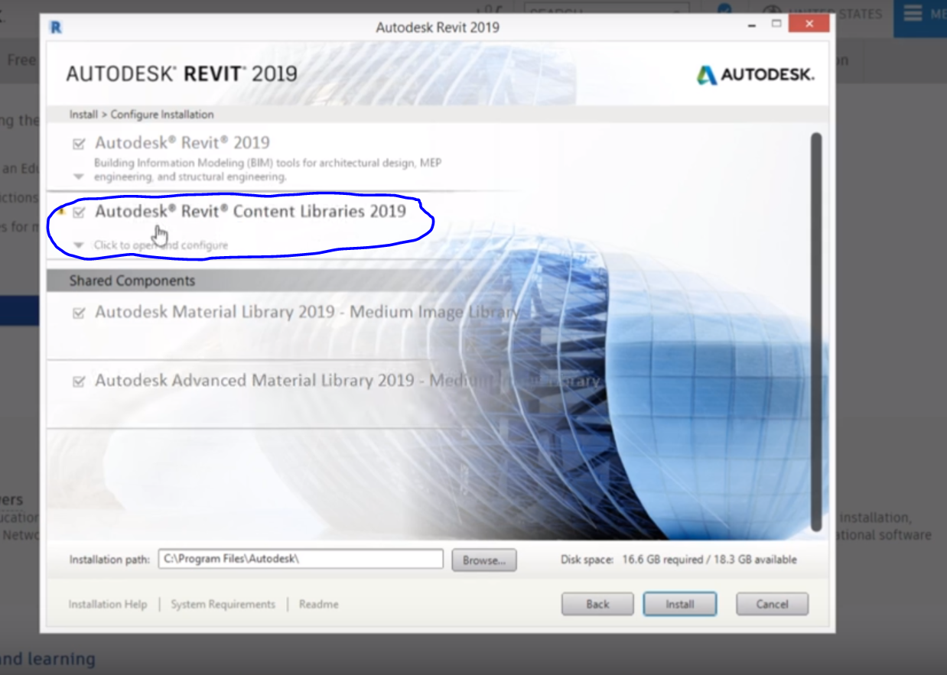Click Browse to choose installation path
This screenshot has height=675, width=947.
tap(484, 560)
